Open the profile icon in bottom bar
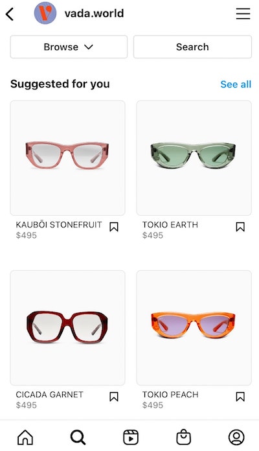Image resolution: width=259 pixels, height=451 pixels. tap(236, 437)
